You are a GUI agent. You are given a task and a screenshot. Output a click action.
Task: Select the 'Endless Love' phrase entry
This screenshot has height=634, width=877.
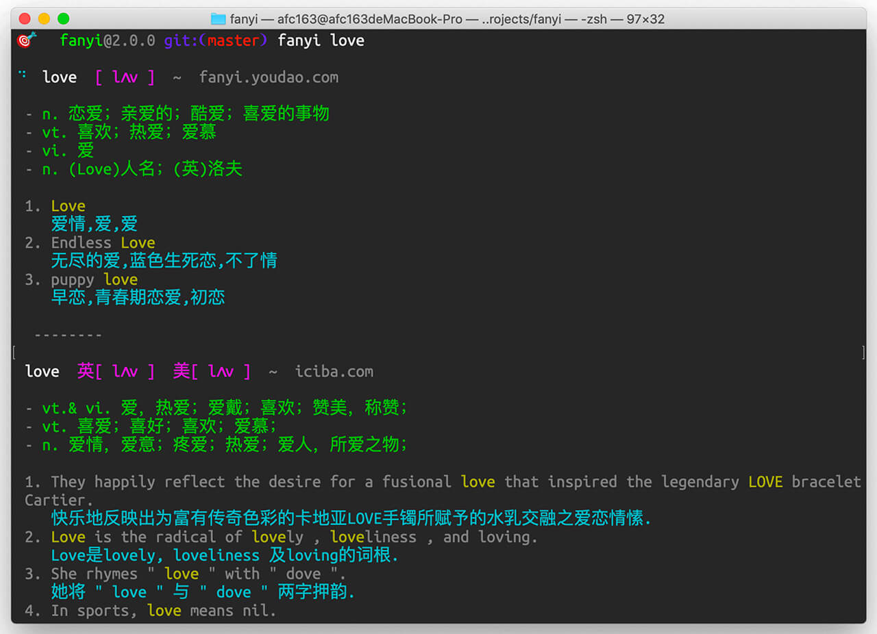(103, 243)
